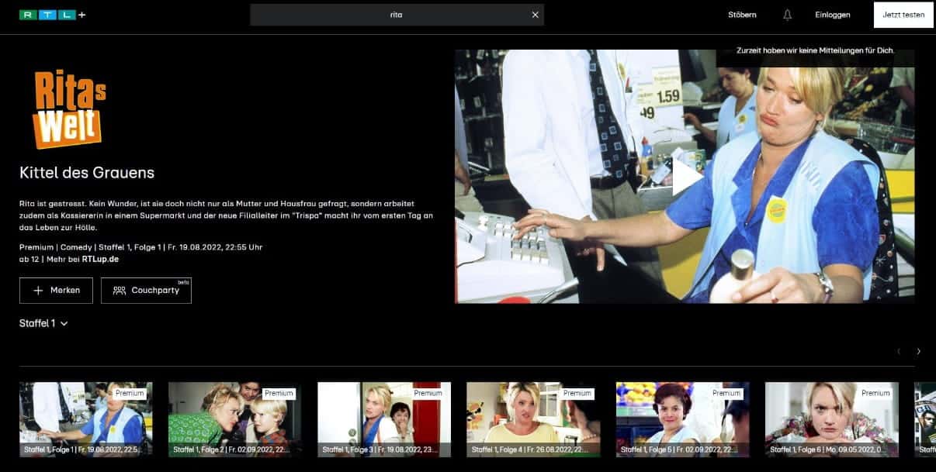Click the episode title 'Kittel des Grauens'
Image resolution: width=936 pixels, height=472 pixels.
87,172
